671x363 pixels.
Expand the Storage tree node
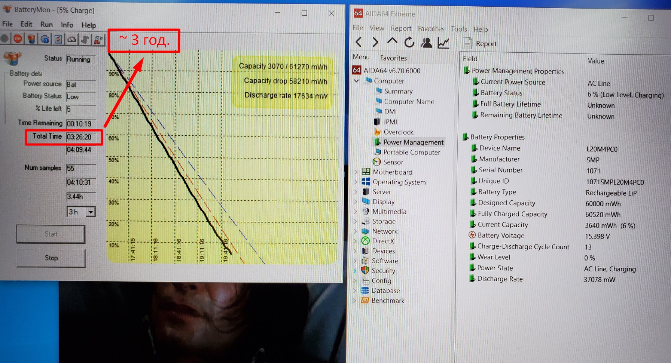(x=356, y=221)
